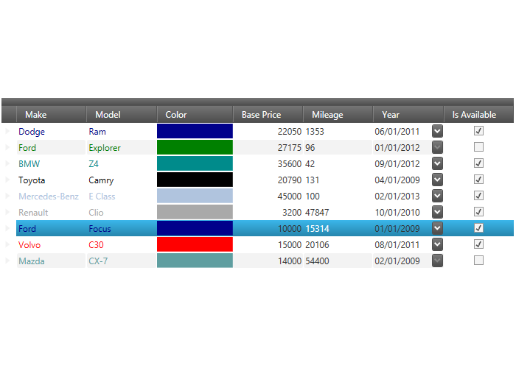Select the Focus model cell
This screenshot has height=368, width=516.
click(122, 228)
